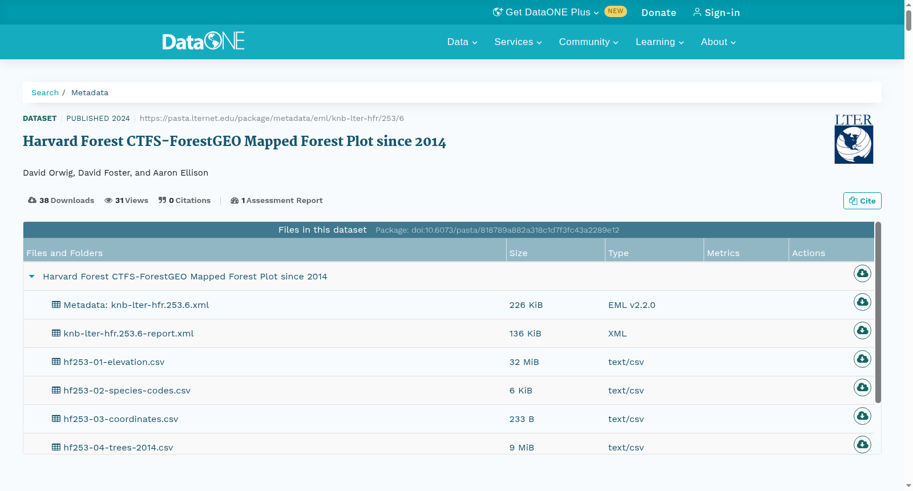Click the 31 Views metric

126,201
